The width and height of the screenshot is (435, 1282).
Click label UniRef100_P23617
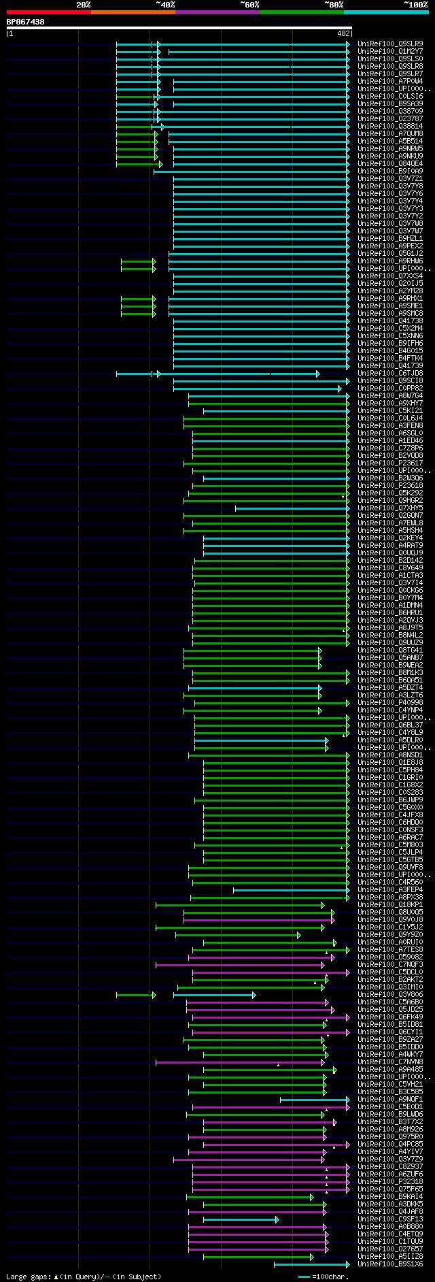tap(390, 463)
